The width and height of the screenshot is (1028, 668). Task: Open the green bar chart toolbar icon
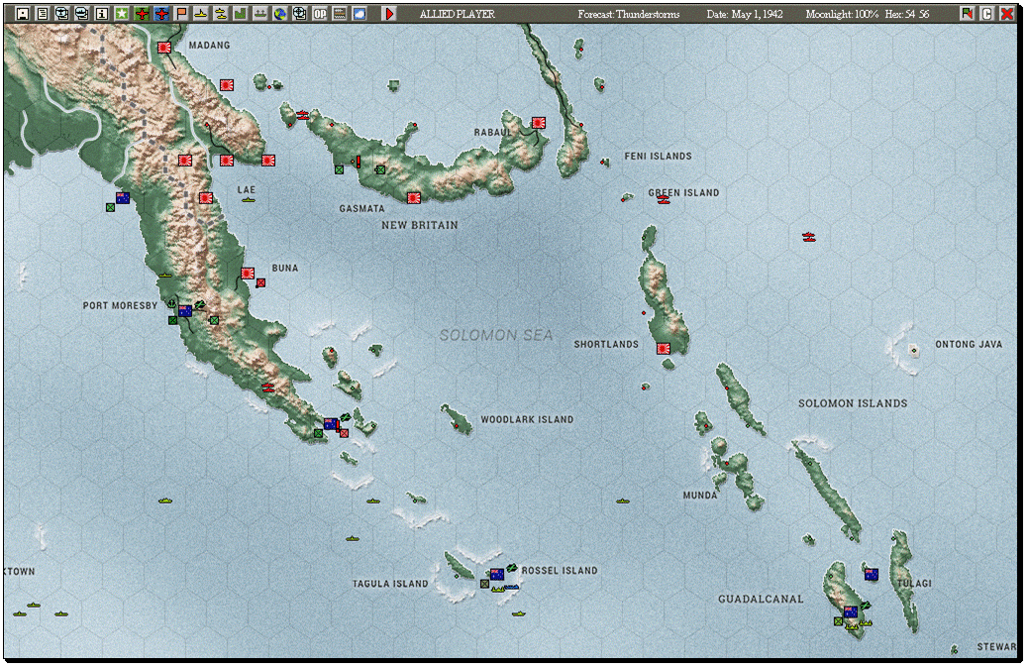[x=240, y=13]
